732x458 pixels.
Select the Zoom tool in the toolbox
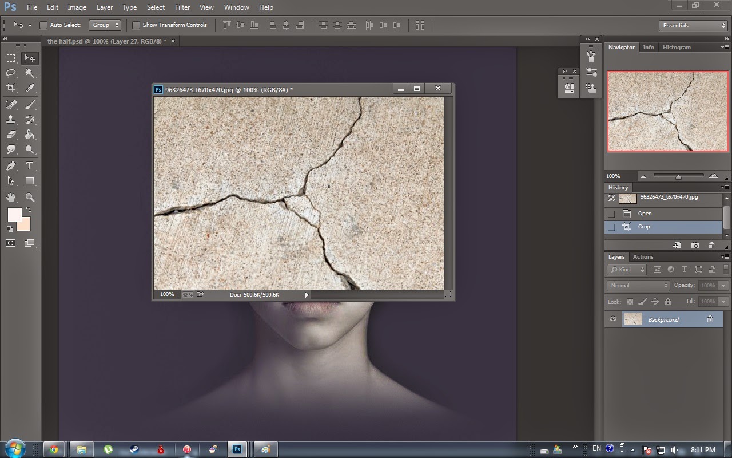pyautogui.click(x=30, y=198)
